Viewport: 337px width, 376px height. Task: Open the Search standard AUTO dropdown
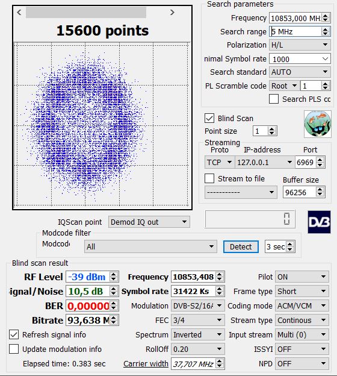tap(300, 72)
